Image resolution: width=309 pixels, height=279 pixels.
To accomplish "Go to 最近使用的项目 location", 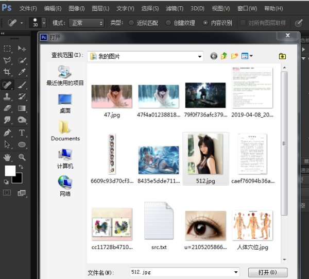I will [65, 76].
